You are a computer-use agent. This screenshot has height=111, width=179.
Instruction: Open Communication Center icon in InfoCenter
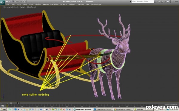tap(162, 1)
